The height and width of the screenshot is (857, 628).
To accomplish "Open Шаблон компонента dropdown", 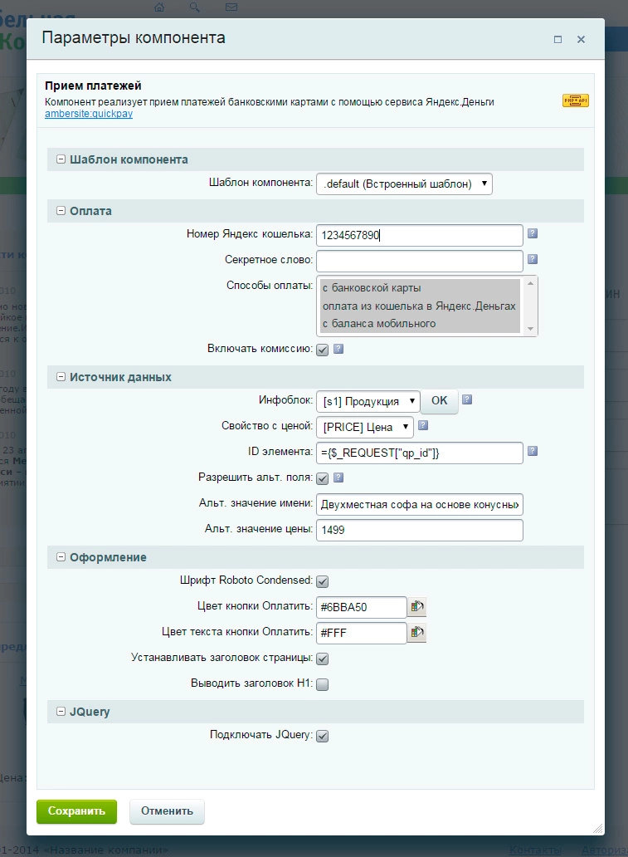I will 404,184.
